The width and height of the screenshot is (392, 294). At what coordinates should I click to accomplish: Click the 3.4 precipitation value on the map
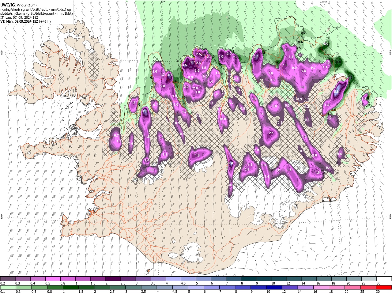click(257, 57)
